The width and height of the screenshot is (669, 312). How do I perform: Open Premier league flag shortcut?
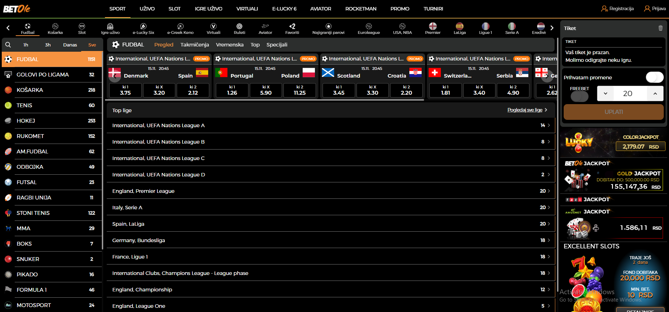tap(433, 26)
